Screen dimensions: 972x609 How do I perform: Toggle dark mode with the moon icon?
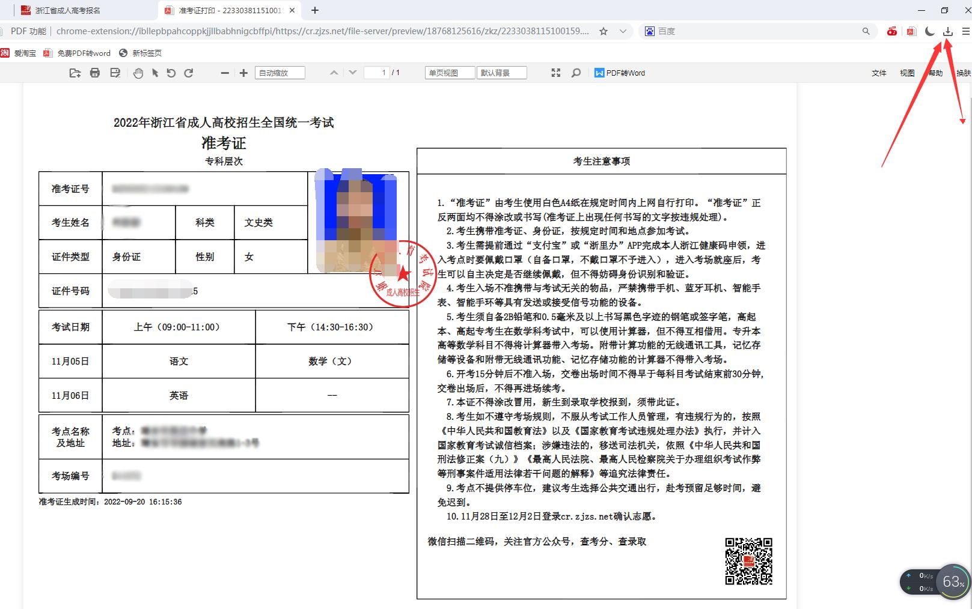click(x=929, y=31)
